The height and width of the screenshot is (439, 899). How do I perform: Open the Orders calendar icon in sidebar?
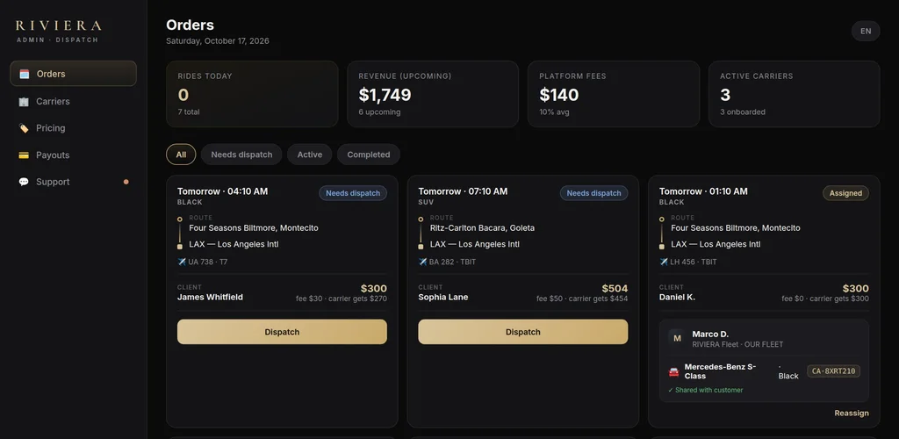24,74
